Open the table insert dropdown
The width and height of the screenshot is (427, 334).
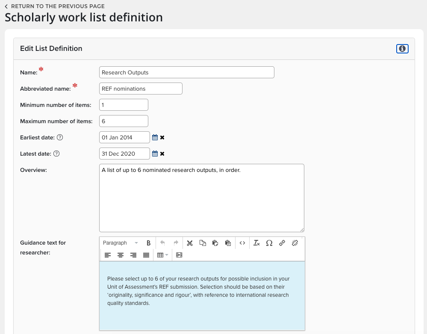[x=162, y=255]
